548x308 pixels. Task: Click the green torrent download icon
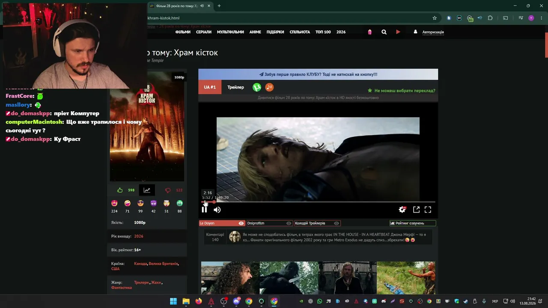(257, 87)
